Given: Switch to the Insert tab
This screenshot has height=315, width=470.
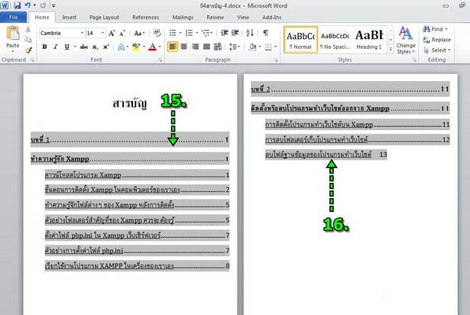Looking at the screenshot, I should coord(69,18).
